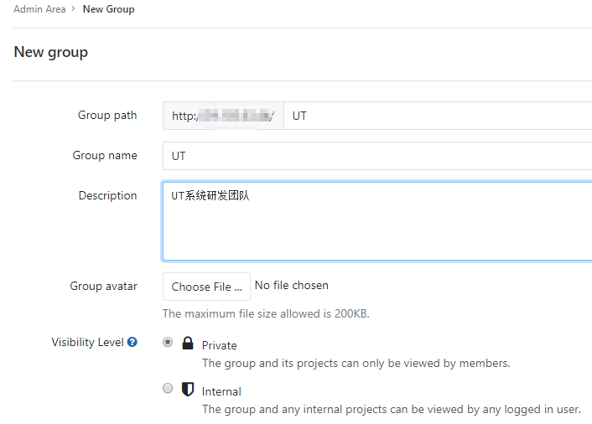Focus the Group name text field
Image resolution: width=592 pixels, height=424 pixels.
coord(377,156)
